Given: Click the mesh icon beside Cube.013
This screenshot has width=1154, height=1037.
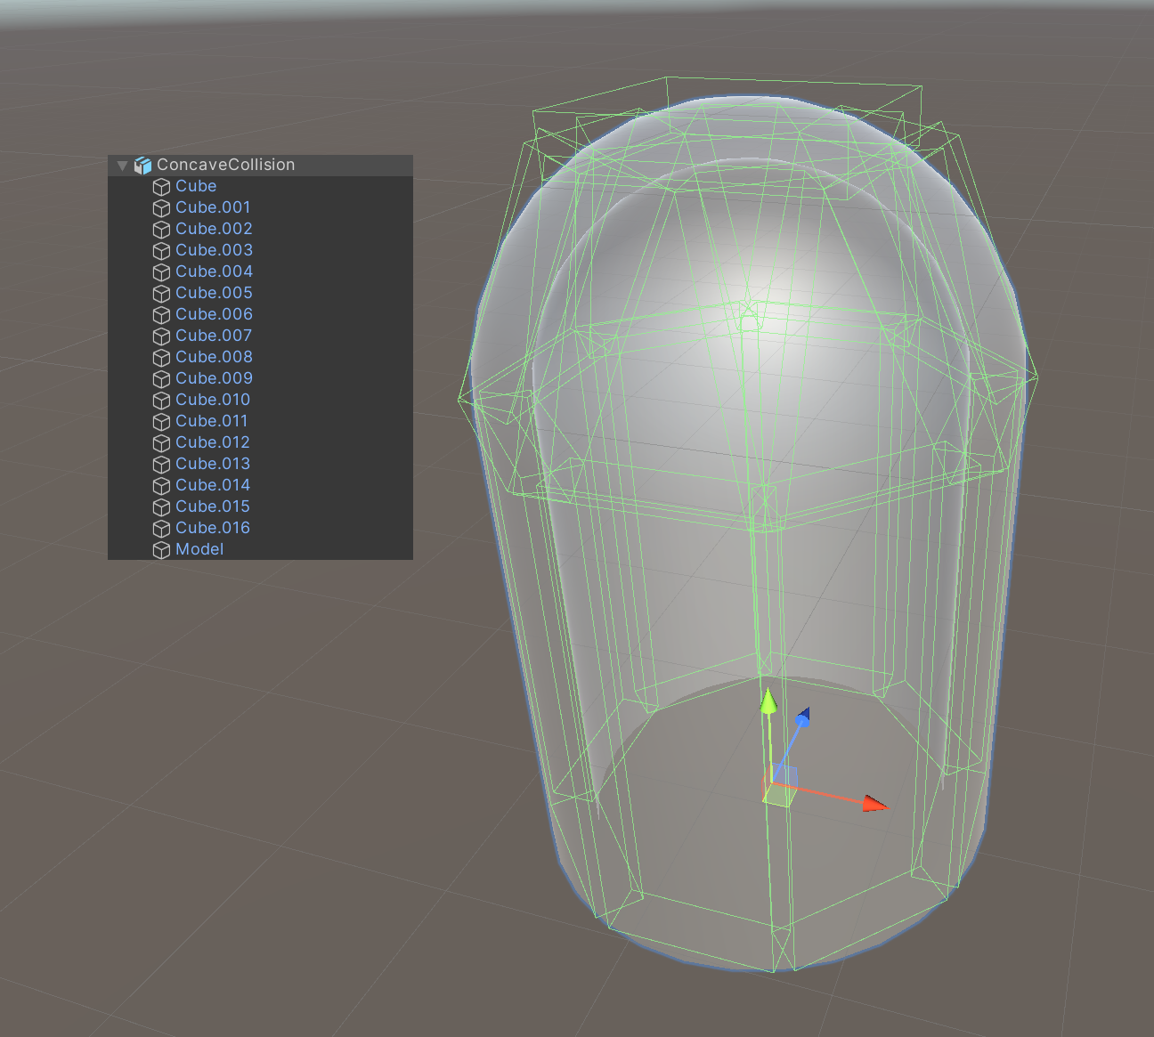Looking at the screenshot, I should point(161,465).
